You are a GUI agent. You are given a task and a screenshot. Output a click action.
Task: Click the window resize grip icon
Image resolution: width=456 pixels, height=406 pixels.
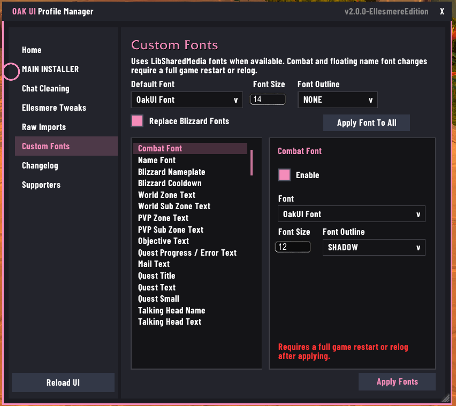[x=445, y=398]
